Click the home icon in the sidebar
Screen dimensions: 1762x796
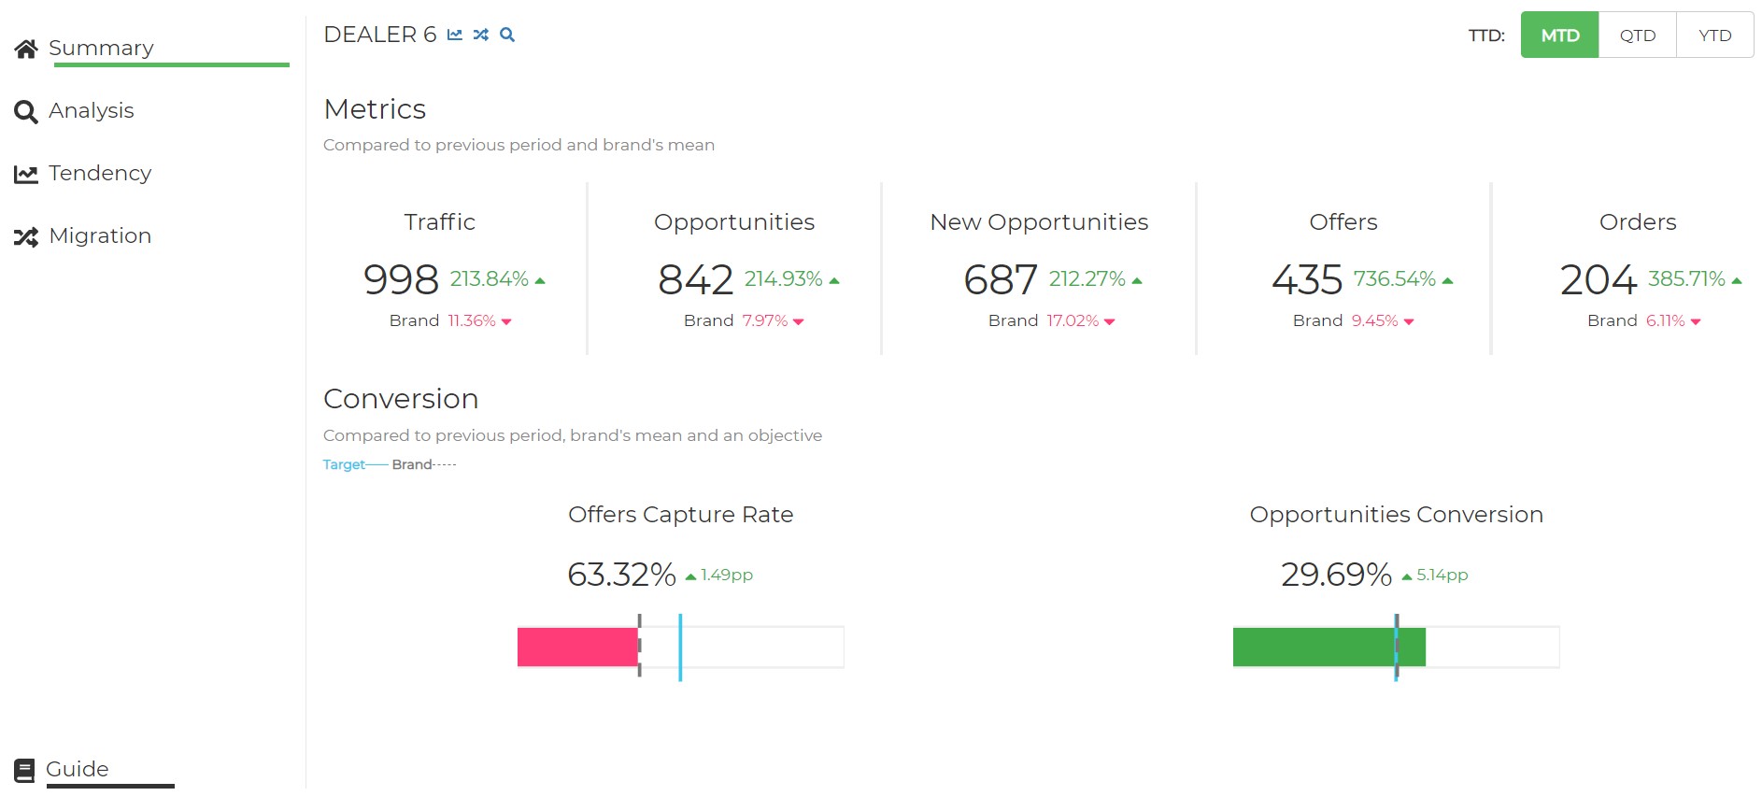pyautogui.click(x=26, y=50)
